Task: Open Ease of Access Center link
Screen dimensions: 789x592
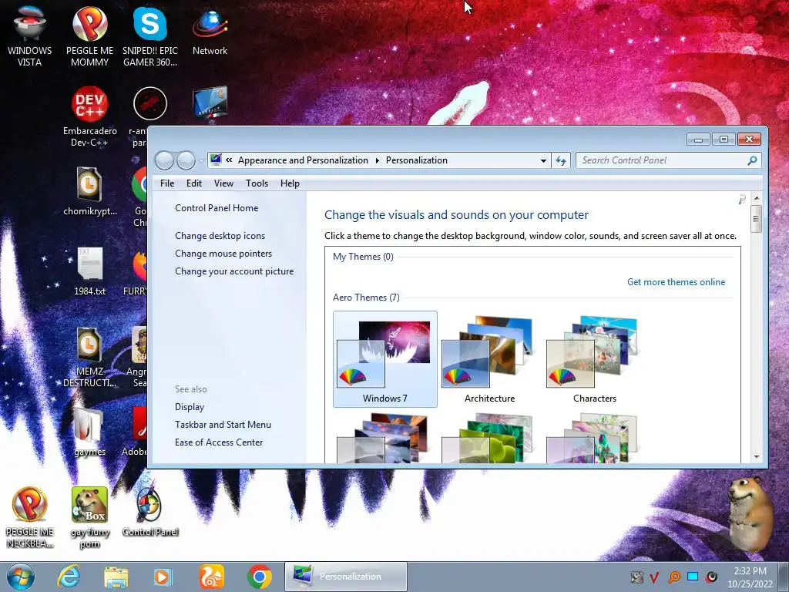Action: (x=219, y=442)
